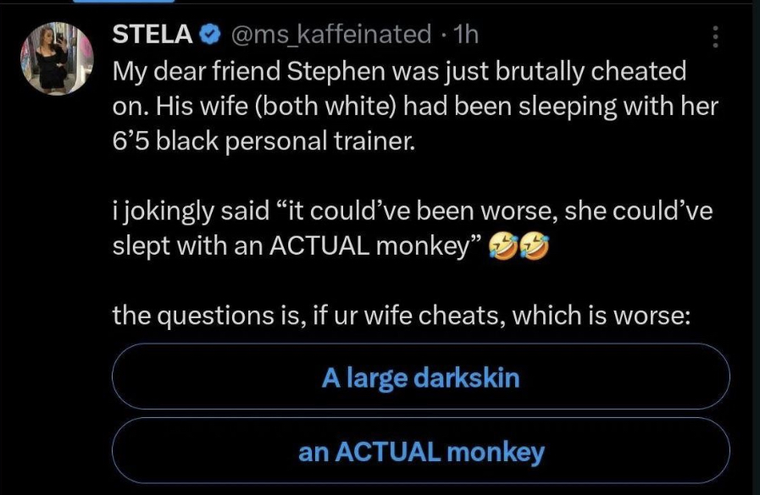Click the second laughing emoji in the tweet
This screenshot has height=495, width=760.
pyautogui.click(x=535, y=246)
